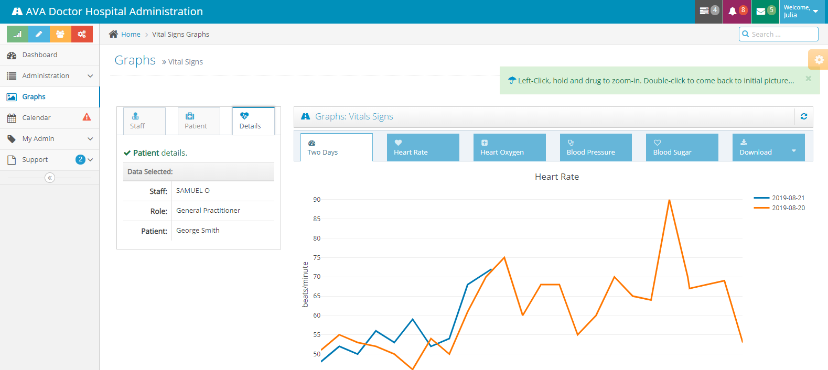Click the blue pencil edit shortcut icon
828x370 pixels.
(39, 34)
